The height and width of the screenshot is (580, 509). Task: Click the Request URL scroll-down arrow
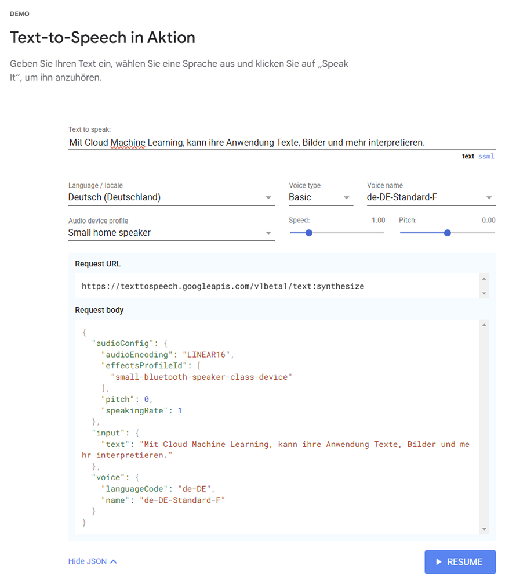[x=484, y=294]
